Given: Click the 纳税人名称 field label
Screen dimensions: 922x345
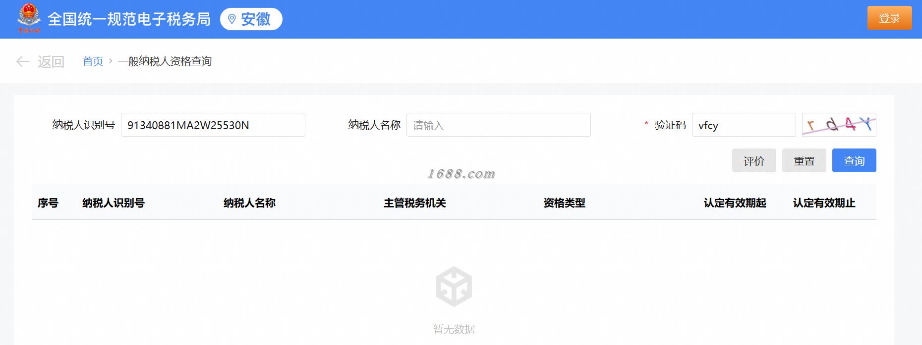Looking at the screenshot, I should pyautogui.click(x=374, y=125).
